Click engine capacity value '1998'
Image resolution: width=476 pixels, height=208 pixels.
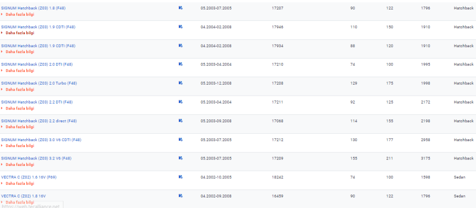pos(425,83)
